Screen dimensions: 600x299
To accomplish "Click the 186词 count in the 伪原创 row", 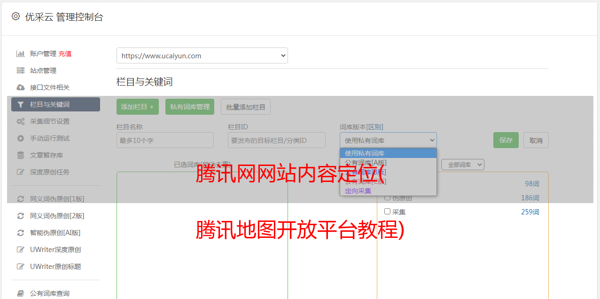I will click(530, 198).
